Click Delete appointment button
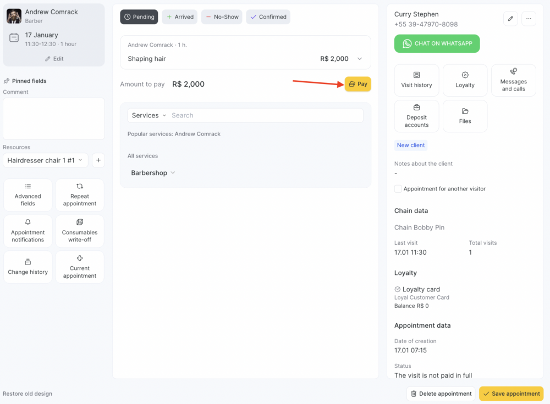Viewport: 550px width, 404px height. pyautogui.click(x=441, y=394)
